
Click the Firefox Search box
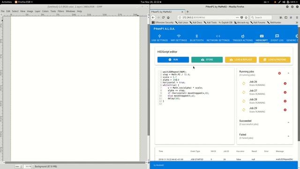[x=261, y=17]
